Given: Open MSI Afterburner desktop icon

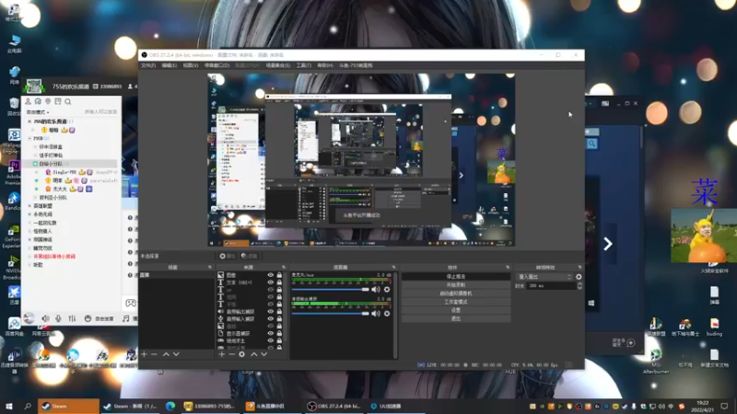Looking at the screenshot, I should click(x=656, y=361).
